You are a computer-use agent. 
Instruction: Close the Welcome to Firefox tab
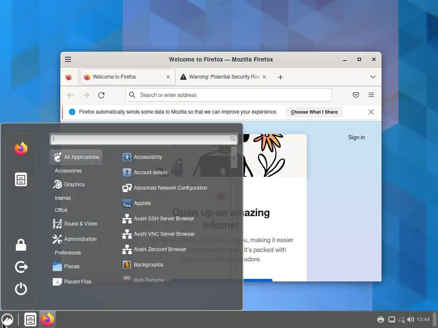click(168, 77)
